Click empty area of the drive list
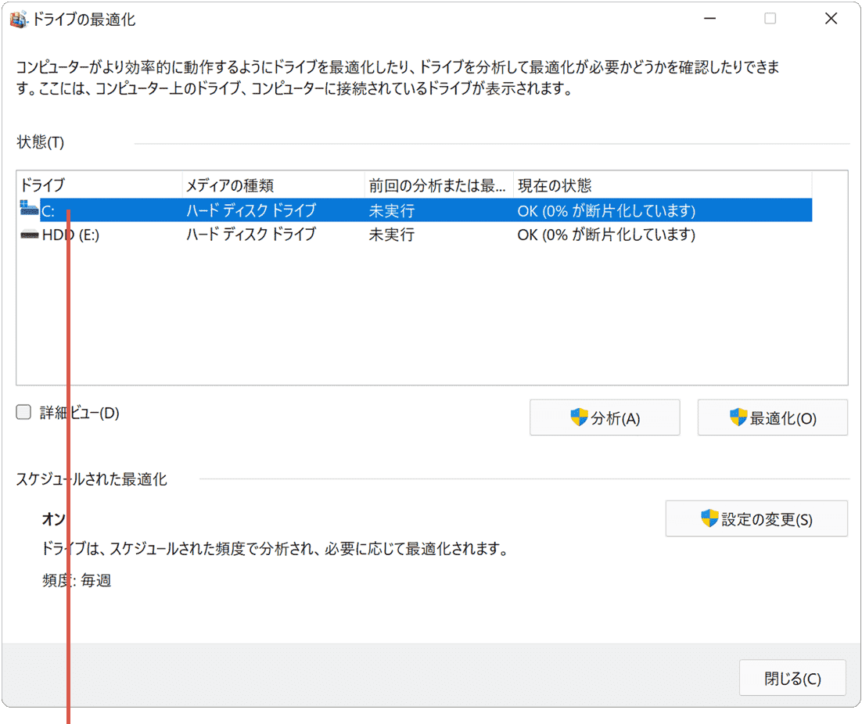Image resolution: width=862 pixels, height=724 pixels. tap(430, 321)
